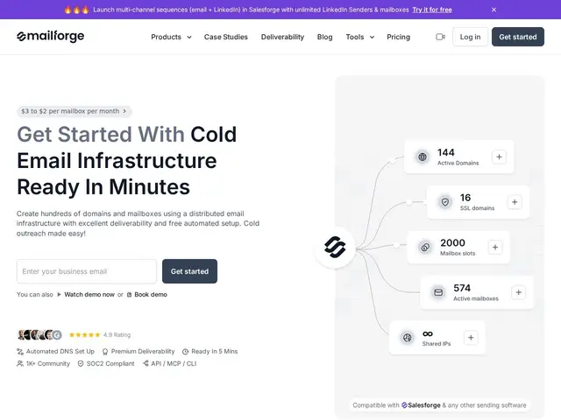Expand the Products dropdown menu

click(x=171, y=37)
